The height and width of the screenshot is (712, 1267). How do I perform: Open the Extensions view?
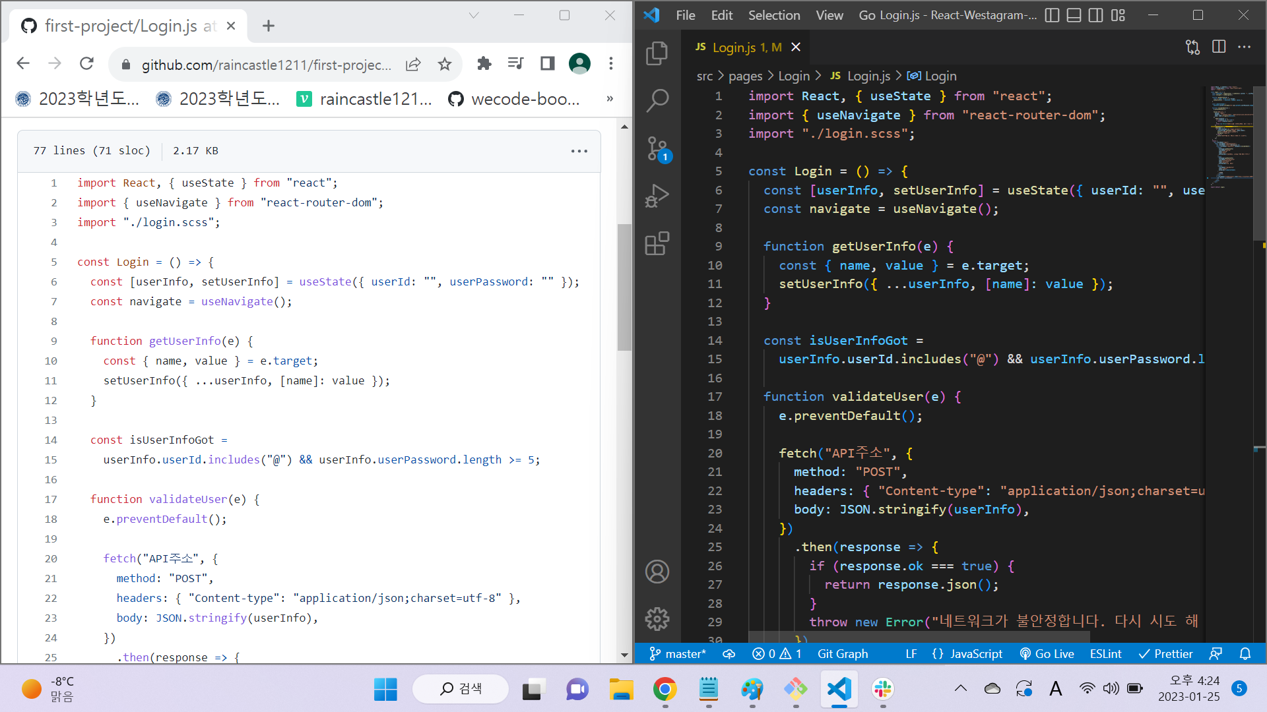[x=657, y=243]
